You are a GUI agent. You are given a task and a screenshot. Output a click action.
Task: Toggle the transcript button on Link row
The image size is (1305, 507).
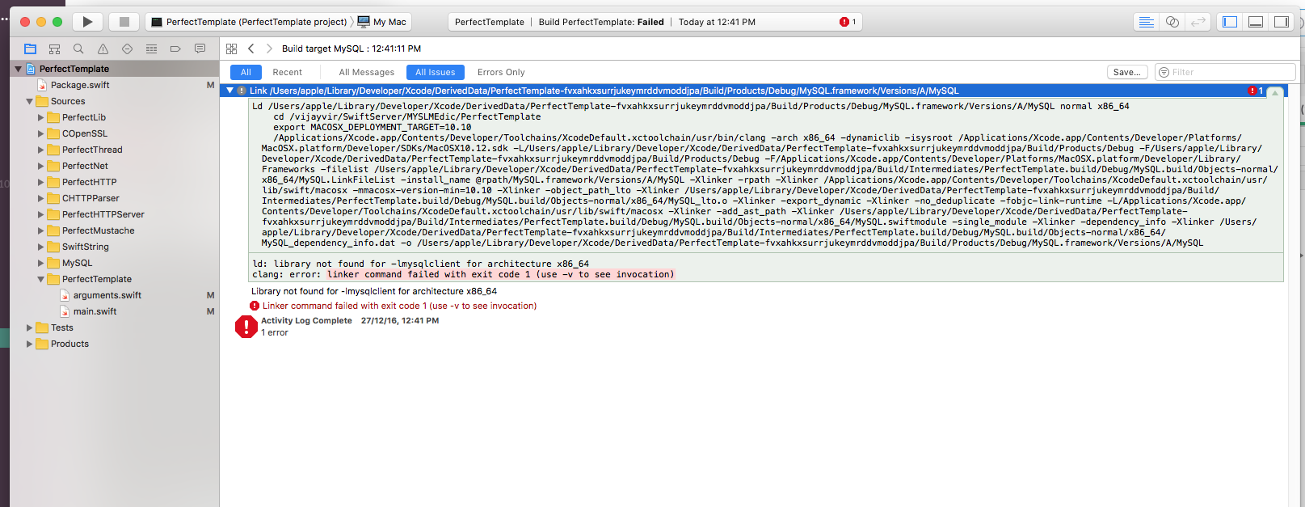click(1275, 91)
